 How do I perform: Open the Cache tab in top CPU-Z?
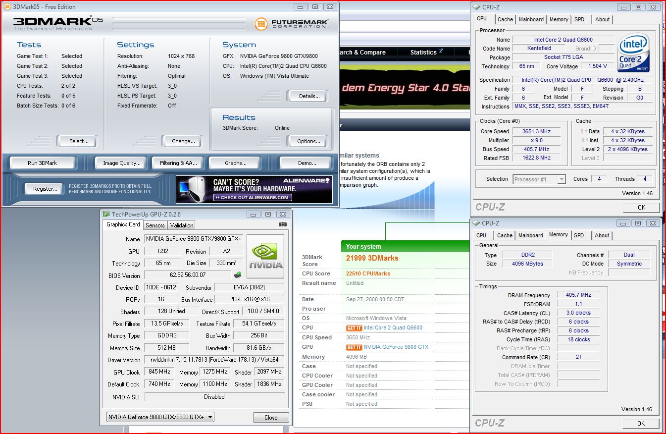[505, 19]
